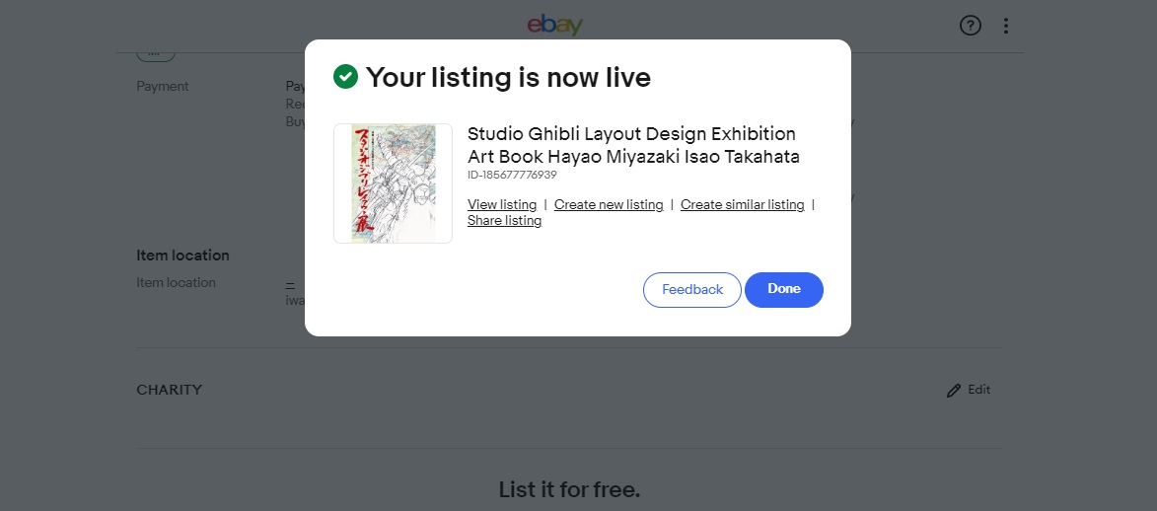
Task: Open the three-dot more options menu
Action: 1006,26
